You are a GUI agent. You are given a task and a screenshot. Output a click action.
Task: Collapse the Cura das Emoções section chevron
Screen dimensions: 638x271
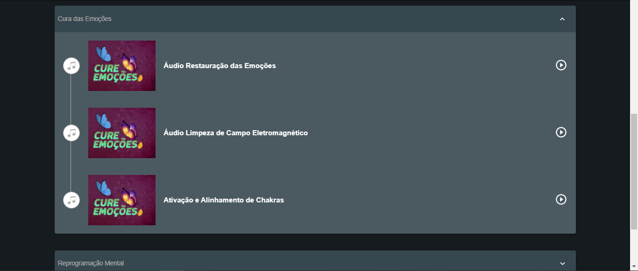tap(562, 19)
